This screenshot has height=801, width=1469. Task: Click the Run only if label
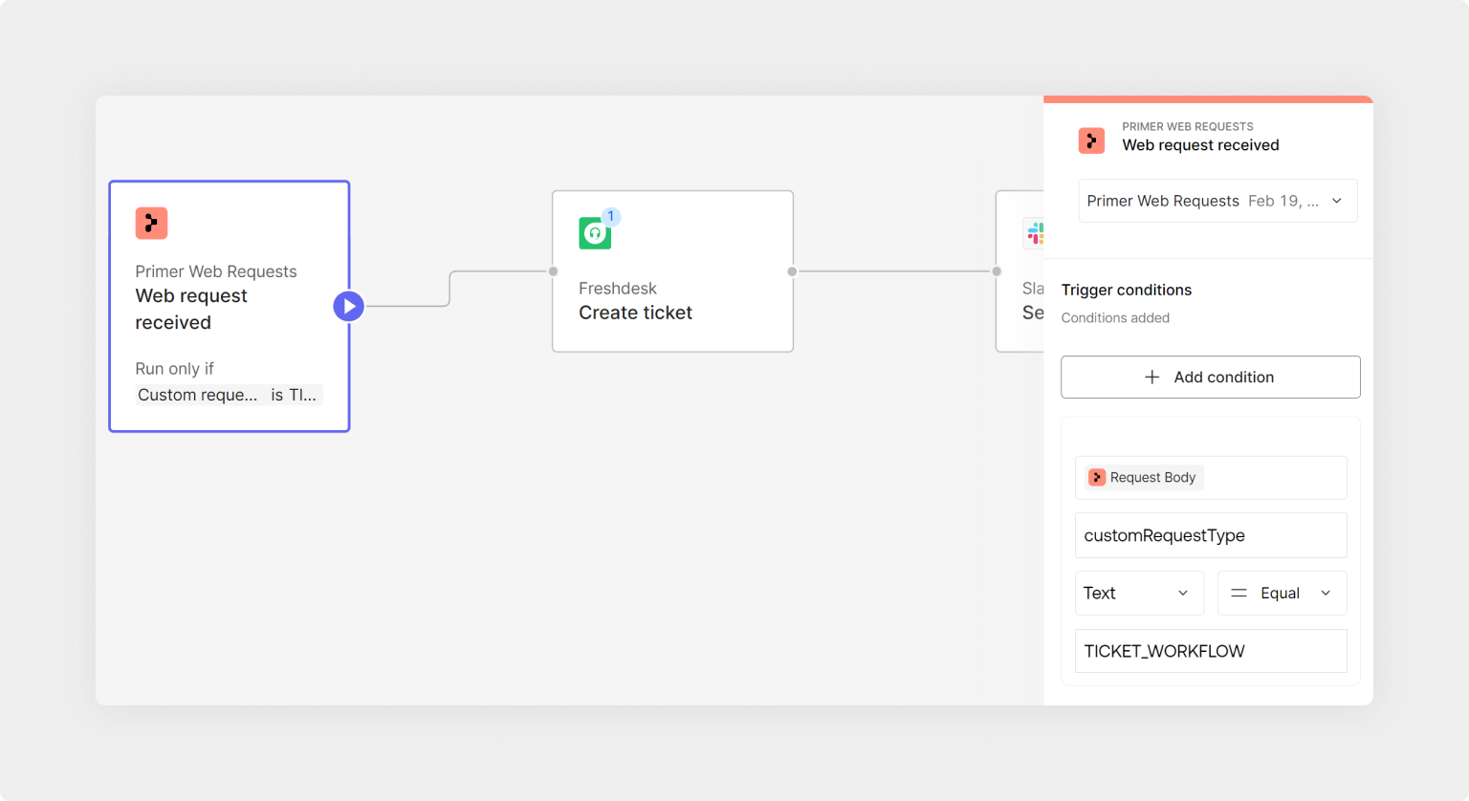coord(174,368)
